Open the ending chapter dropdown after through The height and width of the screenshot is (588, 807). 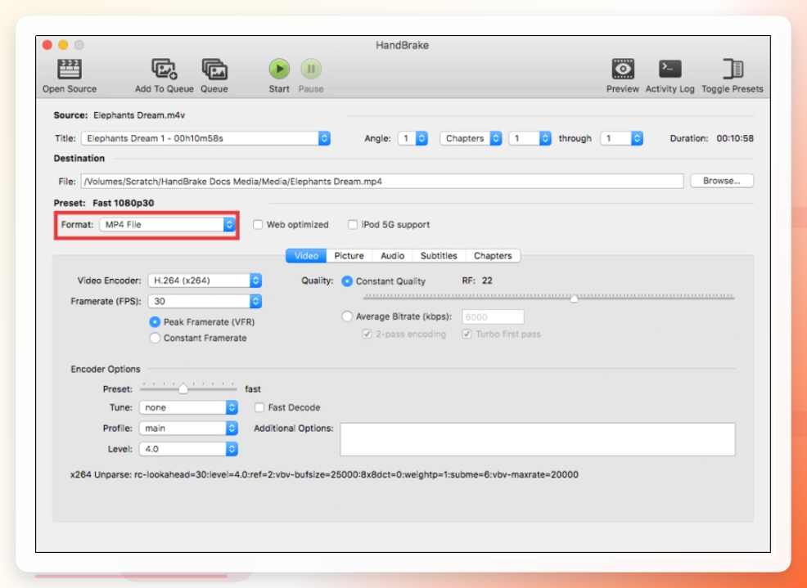click(622, 138)
